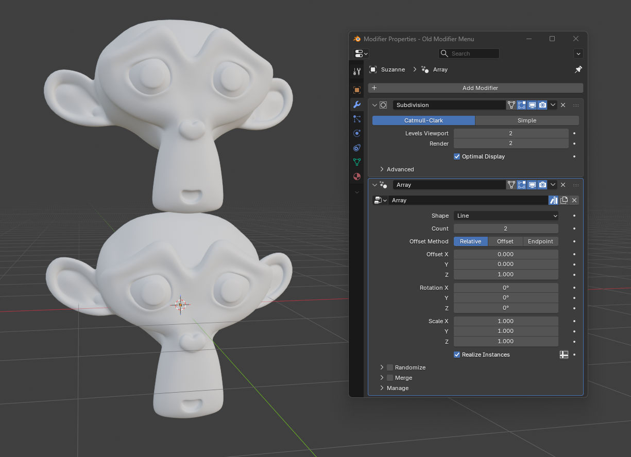This screenshot has height=457, width=631.
Task: Click the spreadsheet icon beside Realize Instances
Action: (x=564, y=355)
